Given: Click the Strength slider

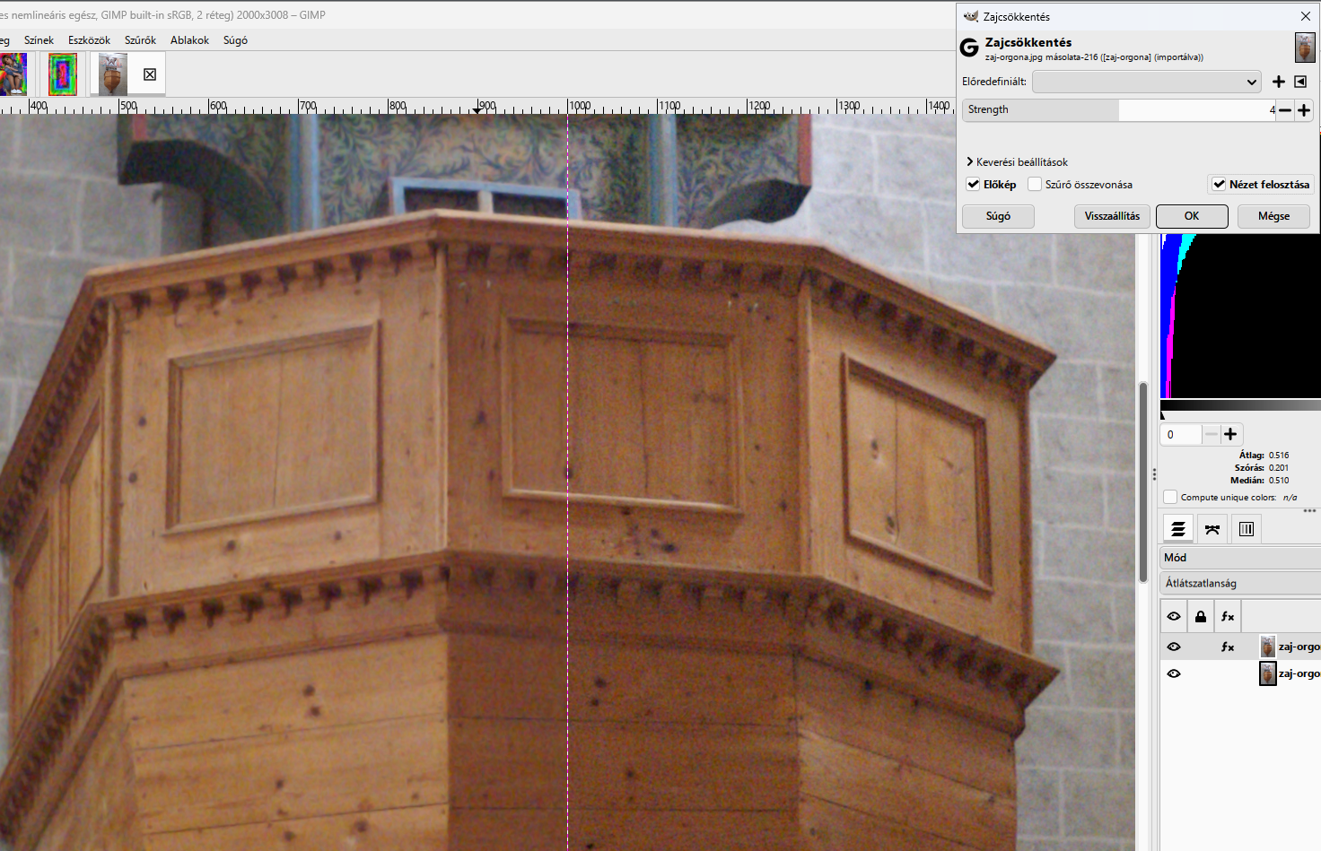Looking at the screenshot, I should click(x=1119, y=110).
